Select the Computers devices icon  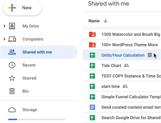coord(12,39)
